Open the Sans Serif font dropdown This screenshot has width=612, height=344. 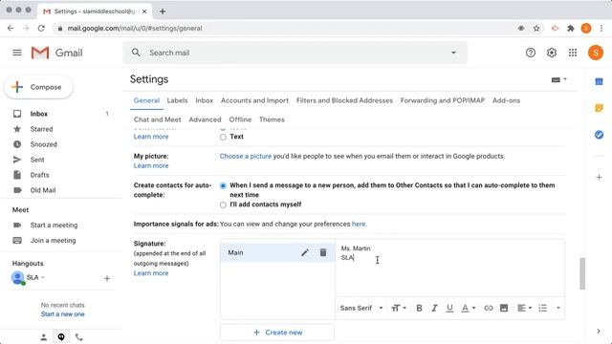(361, 308)
